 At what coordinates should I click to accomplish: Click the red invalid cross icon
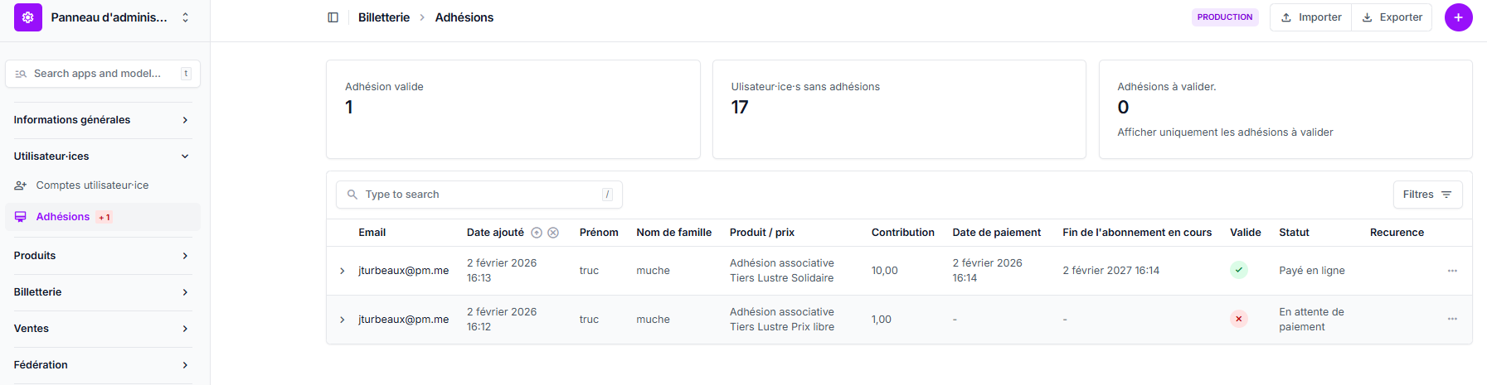pyautogui.click(x=1238, y=319)
